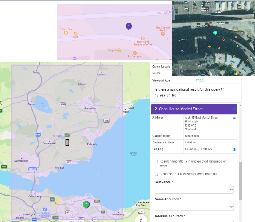The height and width of the screenshot is (222, 255).
Task: Click the Kinross label on map
Action: (31, 104)
